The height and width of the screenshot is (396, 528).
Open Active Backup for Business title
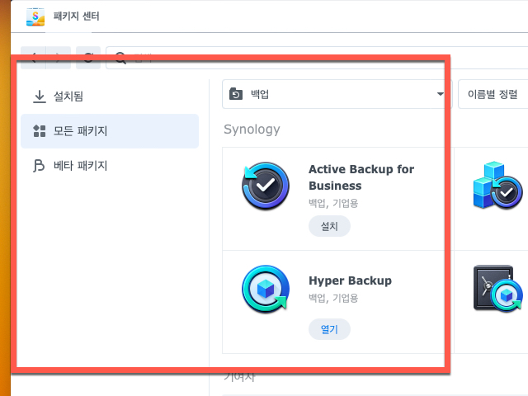(361, 177)
